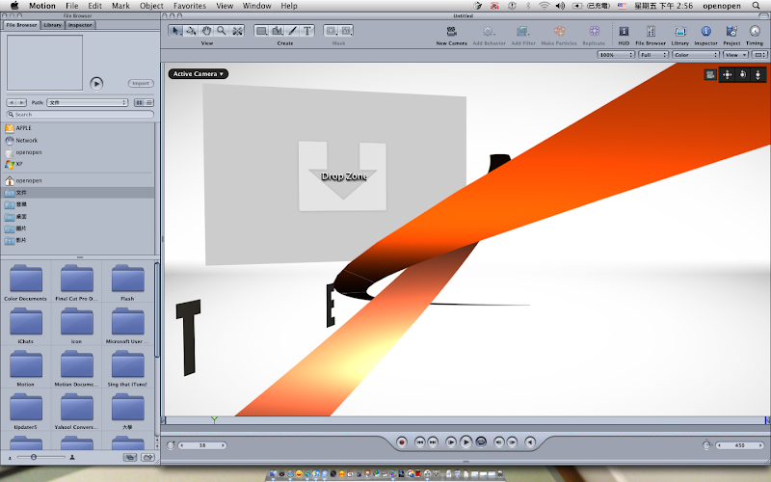Expand the 100% zoom level dropdown

pos(614,55)
